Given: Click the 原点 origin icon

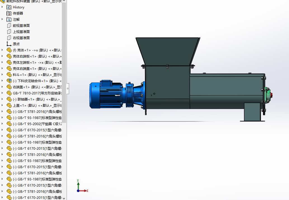Looking at the screenshot, I should pos(9,44).
